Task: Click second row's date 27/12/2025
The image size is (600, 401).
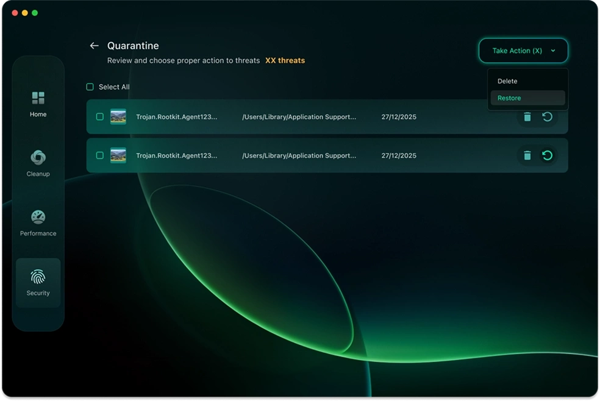Action: [x=399, y=155]
